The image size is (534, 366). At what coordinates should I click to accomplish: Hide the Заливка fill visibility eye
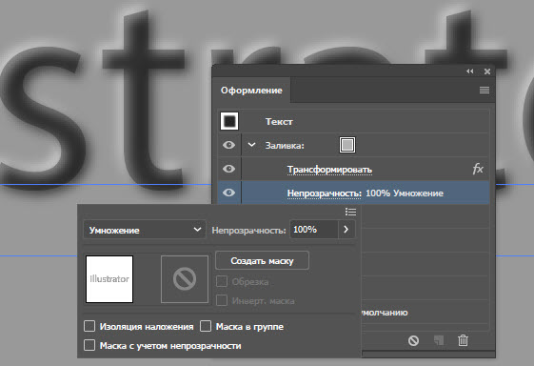tap(228, 145)
